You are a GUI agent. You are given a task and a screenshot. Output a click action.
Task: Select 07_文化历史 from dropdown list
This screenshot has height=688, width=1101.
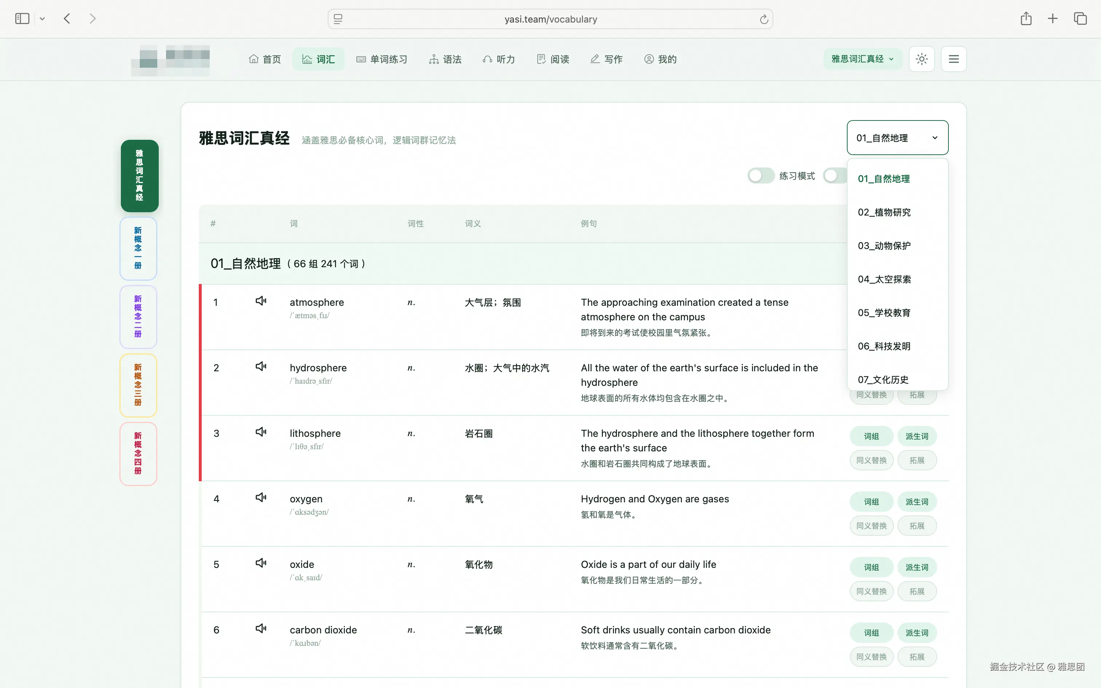pyautogui.click(x=897, y=379)
